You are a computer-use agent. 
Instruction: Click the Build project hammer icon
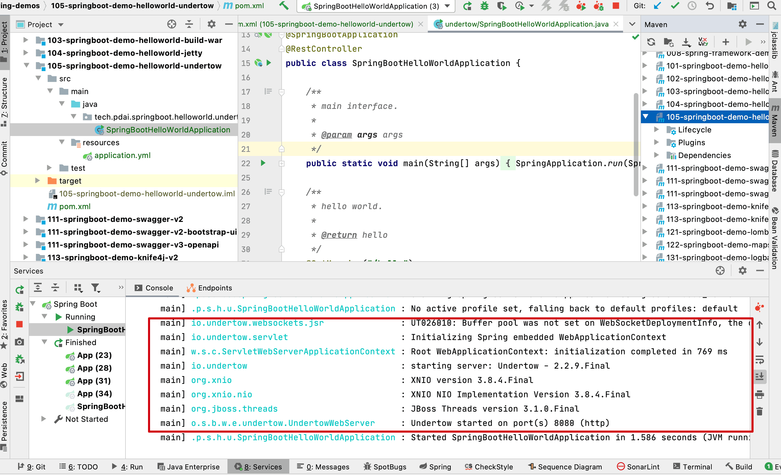tap(284, 5)
